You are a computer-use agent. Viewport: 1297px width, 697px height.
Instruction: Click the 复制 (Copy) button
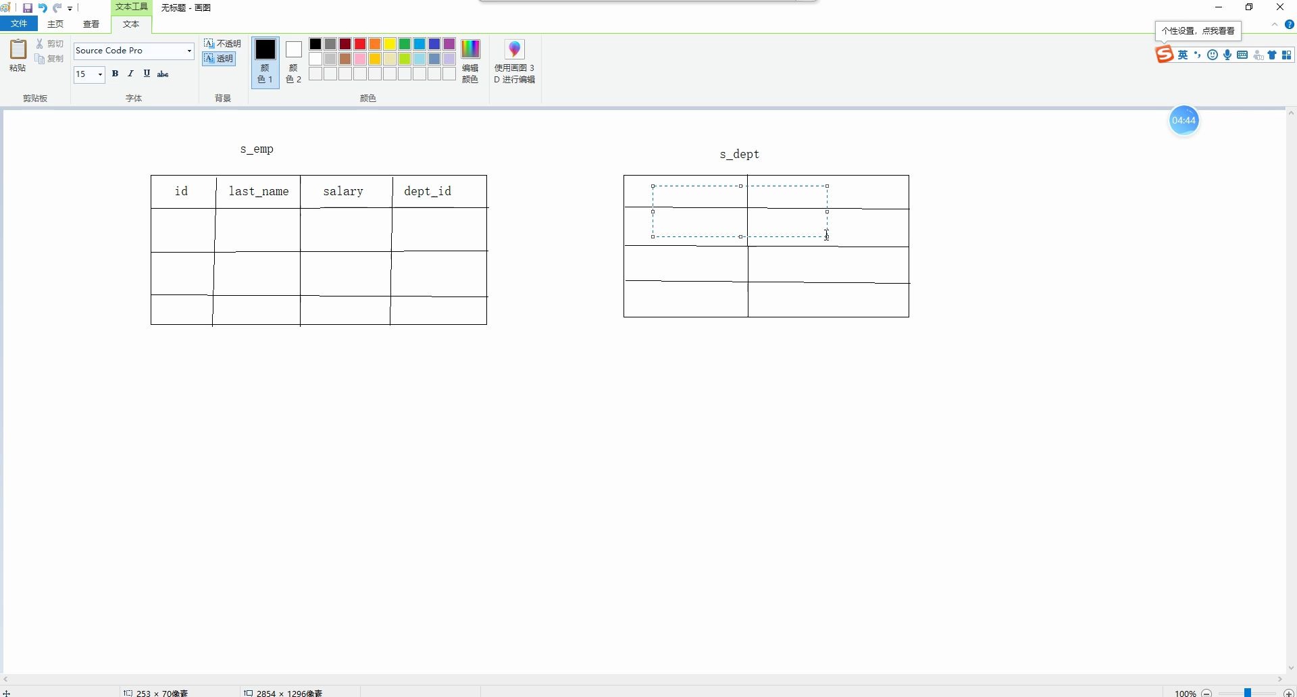click(50, 59)
